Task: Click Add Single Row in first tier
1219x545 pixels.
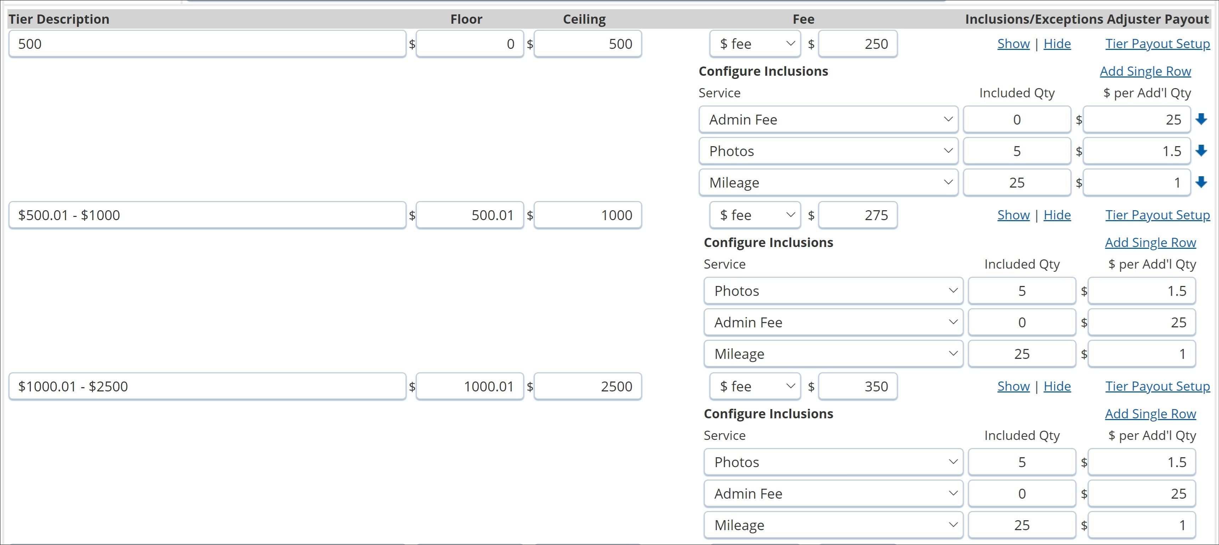Action: point(1145,71)
